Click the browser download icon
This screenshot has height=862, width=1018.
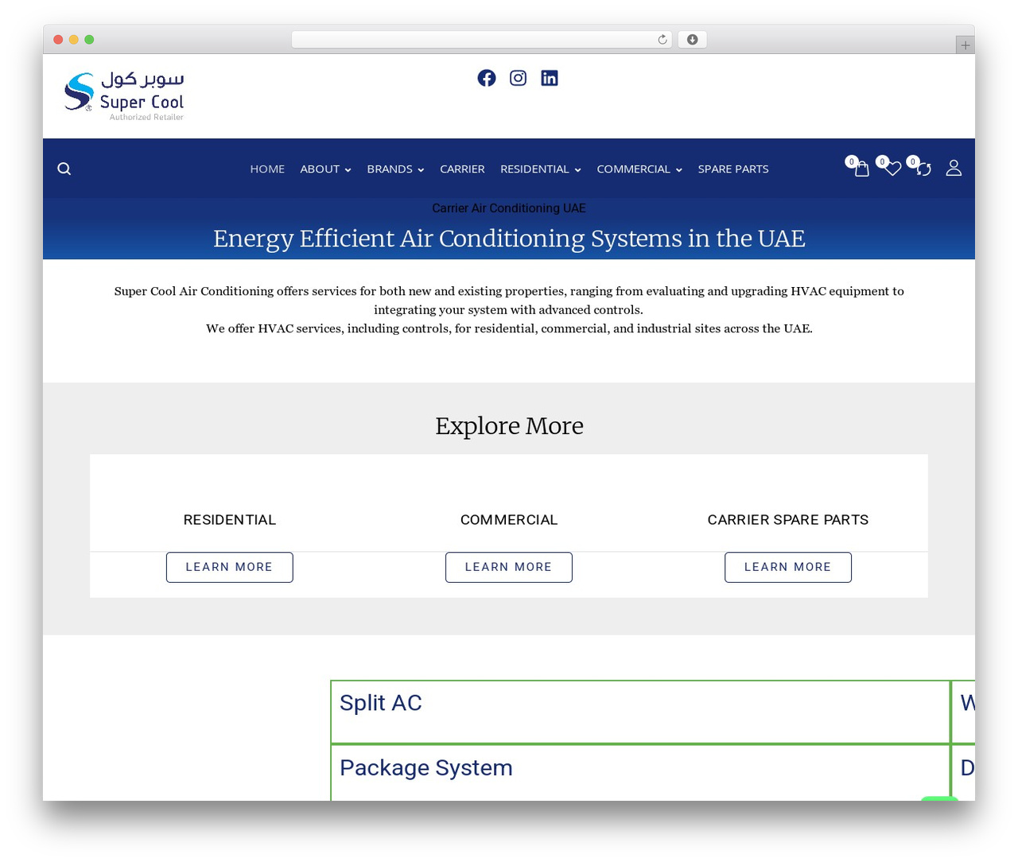coord(692,40)
